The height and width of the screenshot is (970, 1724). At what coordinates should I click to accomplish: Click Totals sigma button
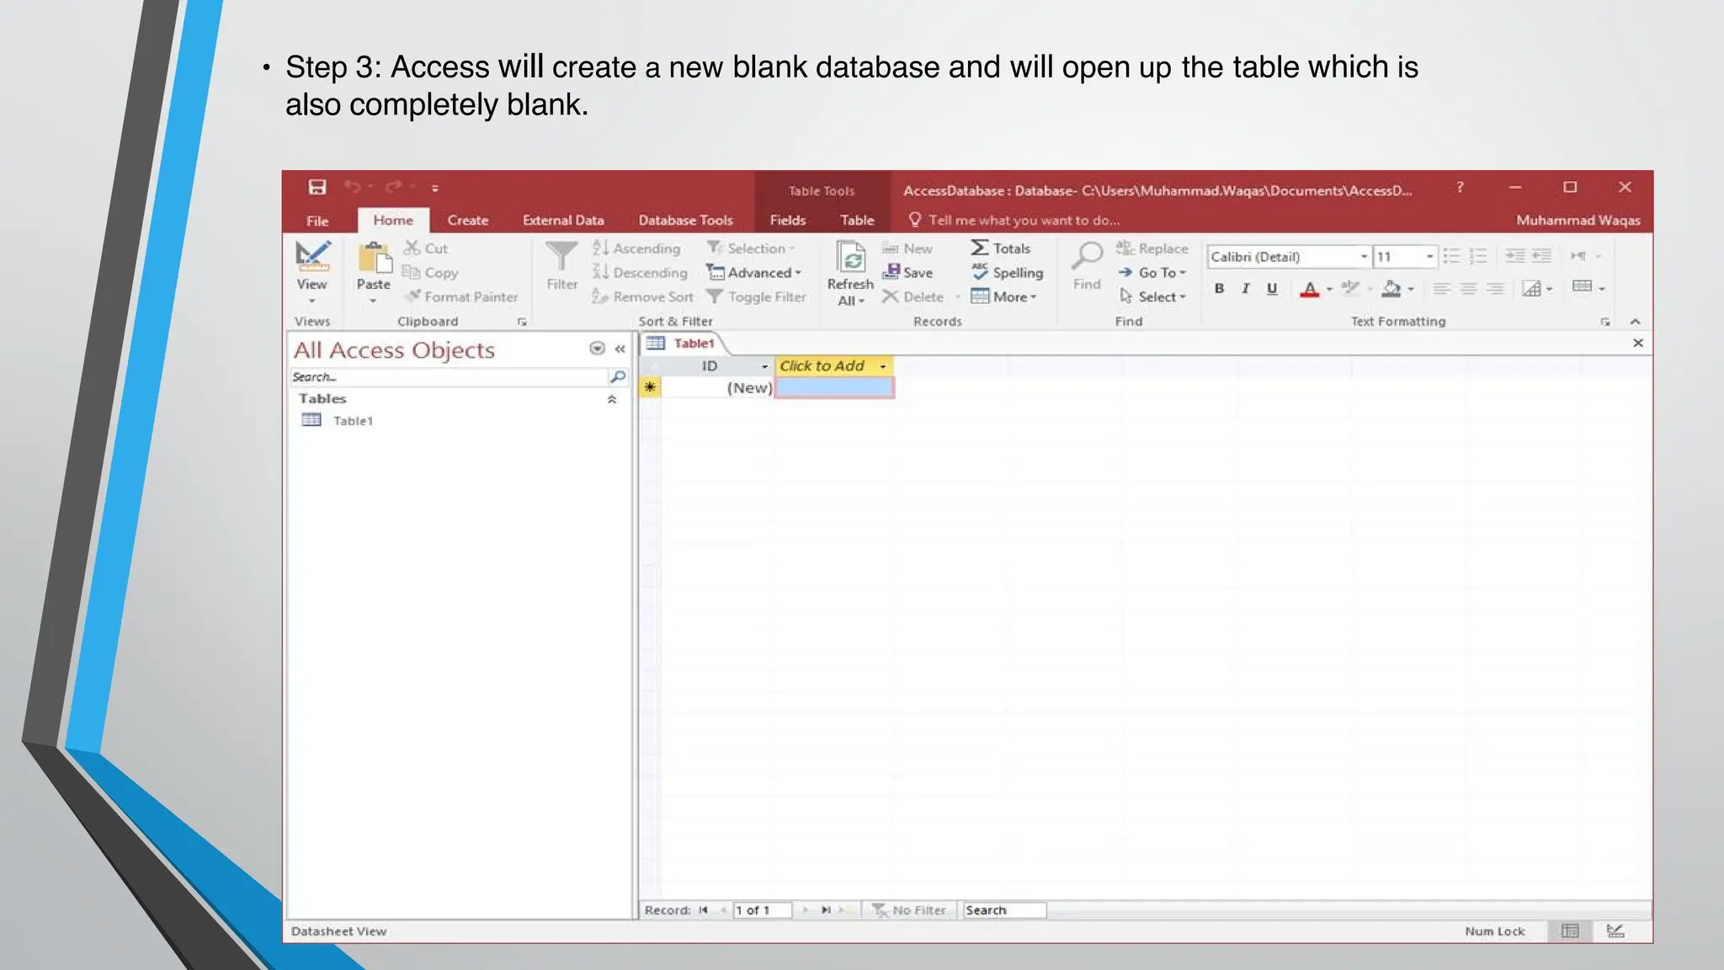click(x=1000, y=248)
